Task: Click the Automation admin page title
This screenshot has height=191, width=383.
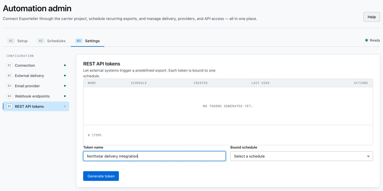Action: coord(37,8)
